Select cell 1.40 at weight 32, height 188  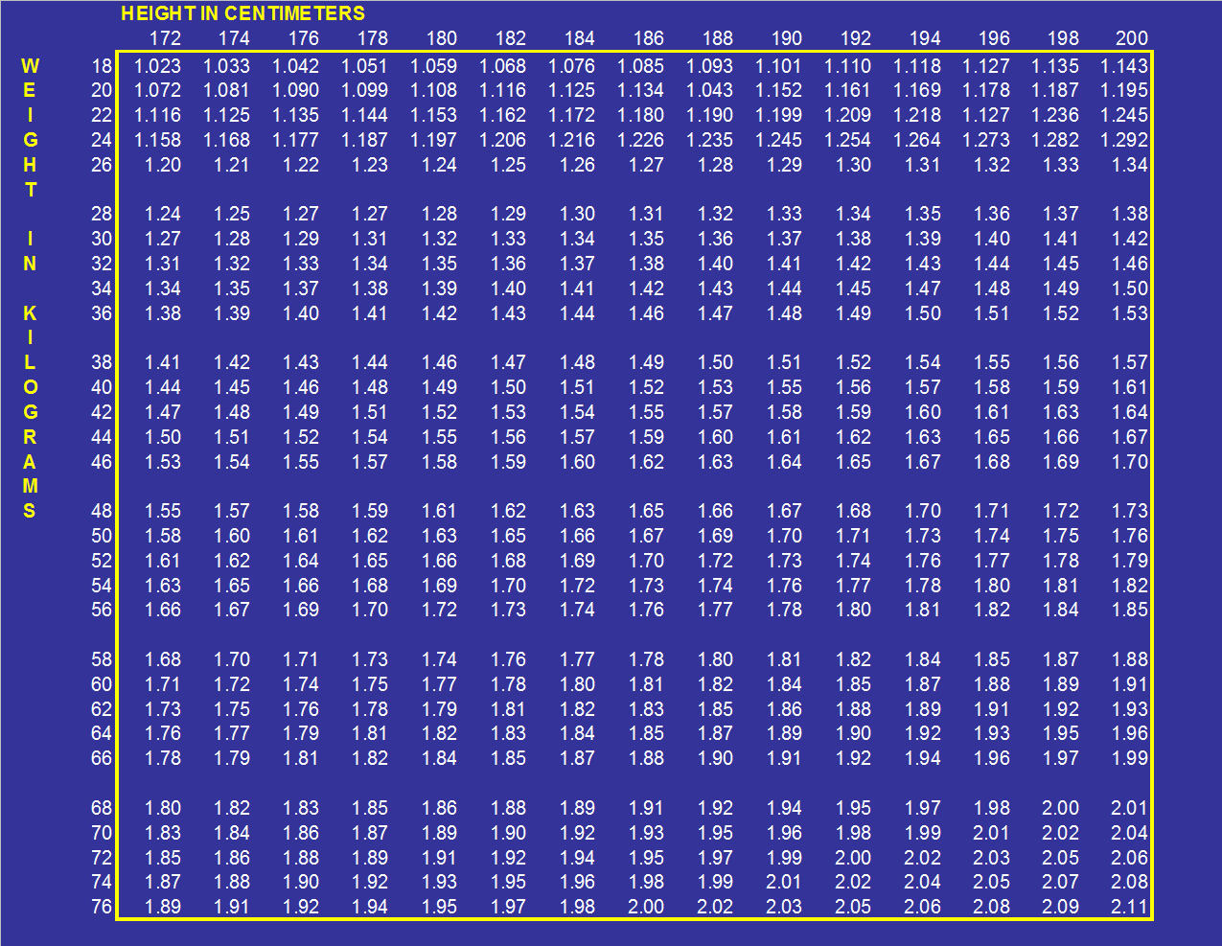pos(715,264)
